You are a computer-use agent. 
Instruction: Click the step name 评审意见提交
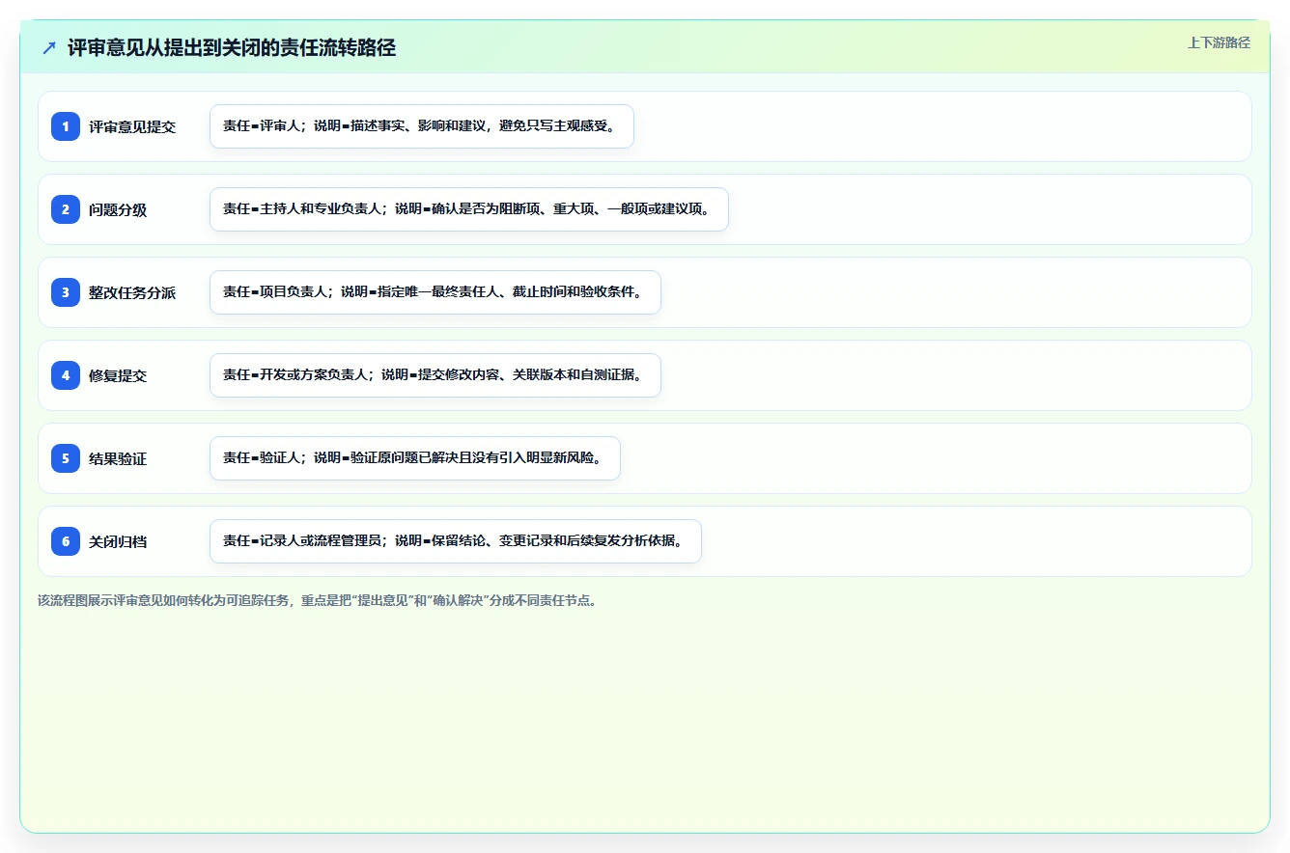tap(132, 126)
